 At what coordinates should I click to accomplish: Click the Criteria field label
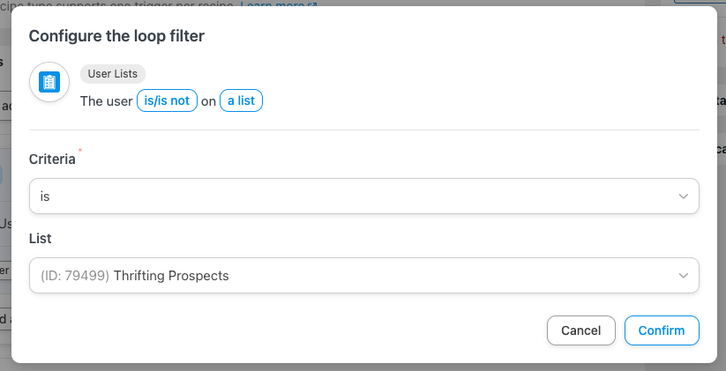pyautogui.click(x=52, y=160)
